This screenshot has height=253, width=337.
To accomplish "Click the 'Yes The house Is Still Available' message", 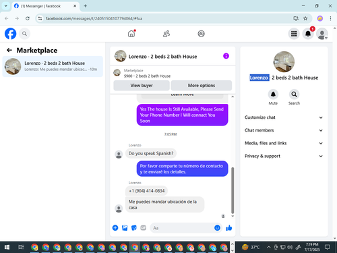I will pos(182,115).
